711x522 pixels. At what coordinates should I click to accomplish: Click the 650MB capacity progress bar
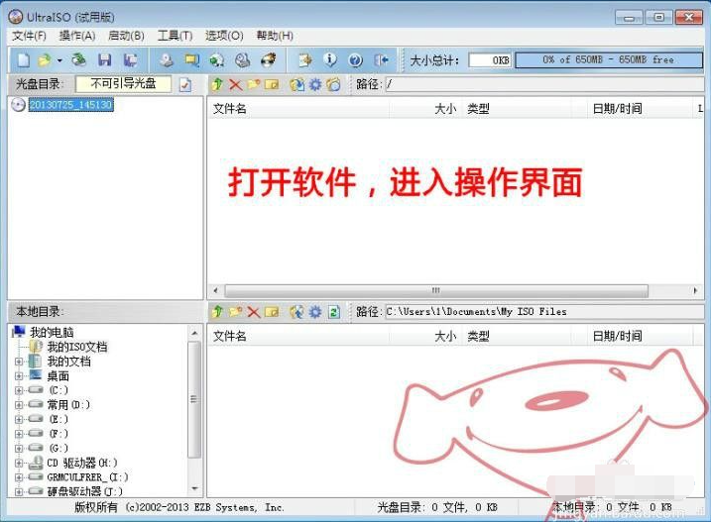click(x=608, y=60)
